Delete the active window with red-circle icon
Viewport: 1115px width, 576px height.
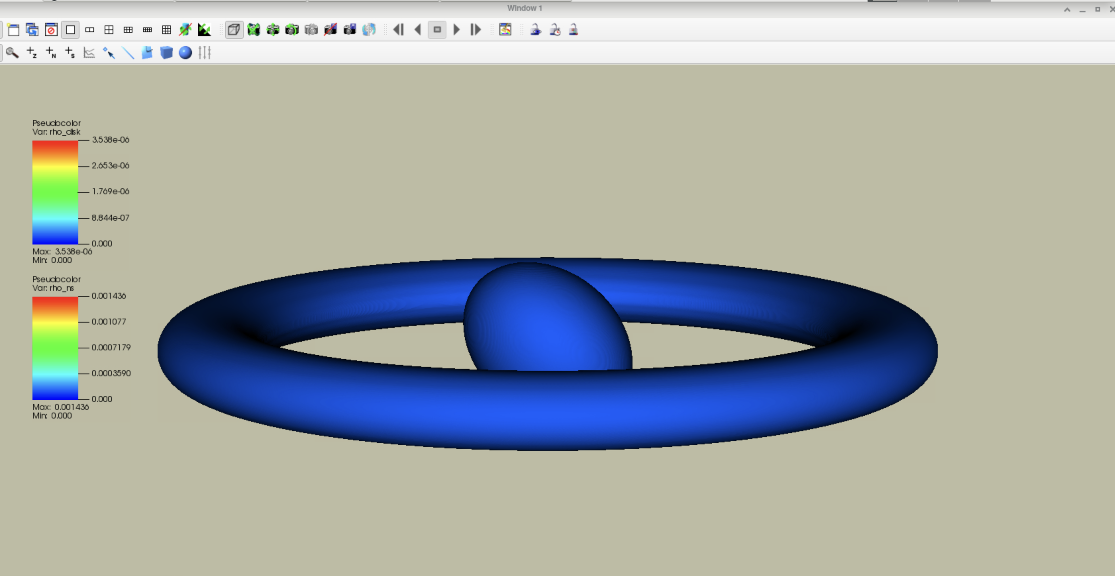pos(51,30)
